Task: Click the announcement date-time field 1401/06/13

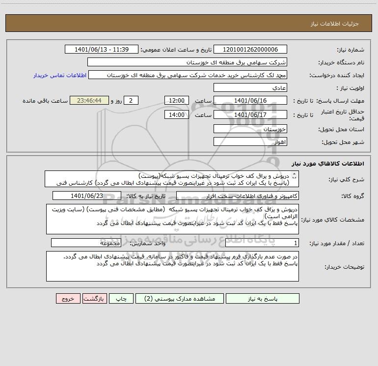Action: tap(102, 49)
